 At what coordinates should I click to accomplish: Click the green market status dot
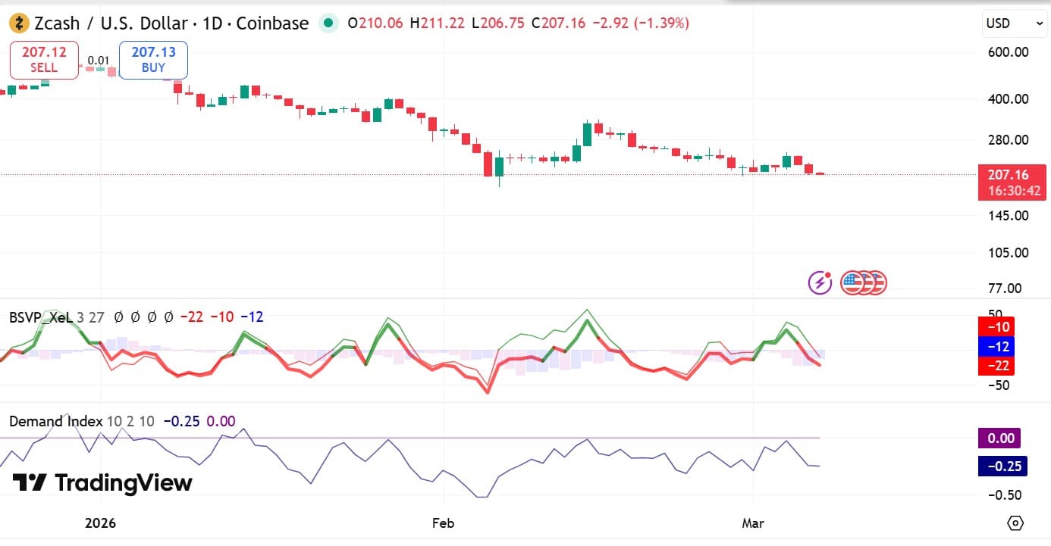pos(328,23)
